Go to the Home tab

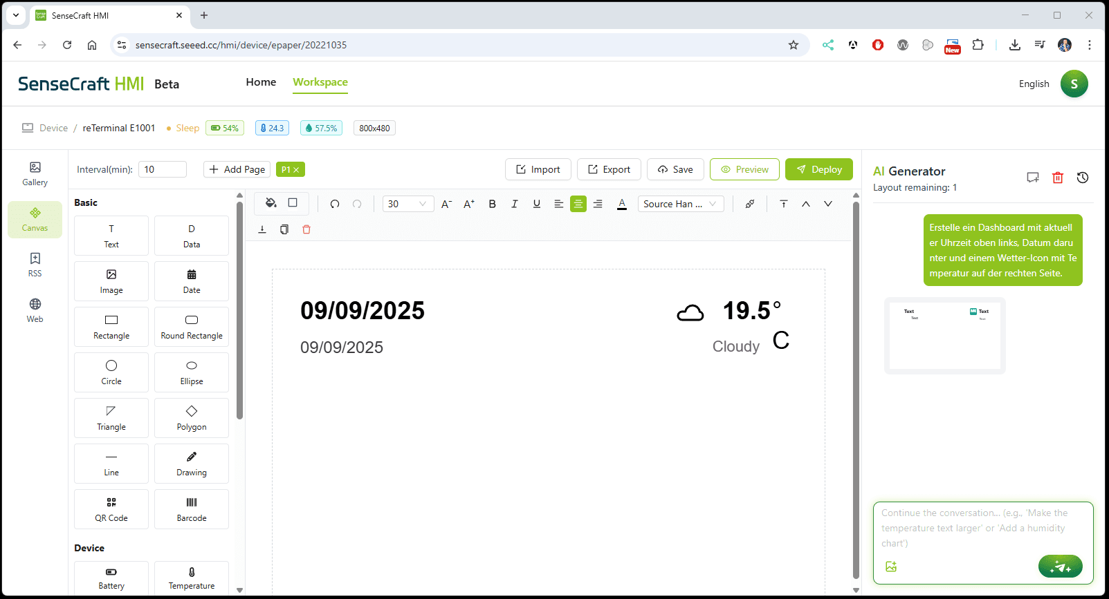pos(261,82)
